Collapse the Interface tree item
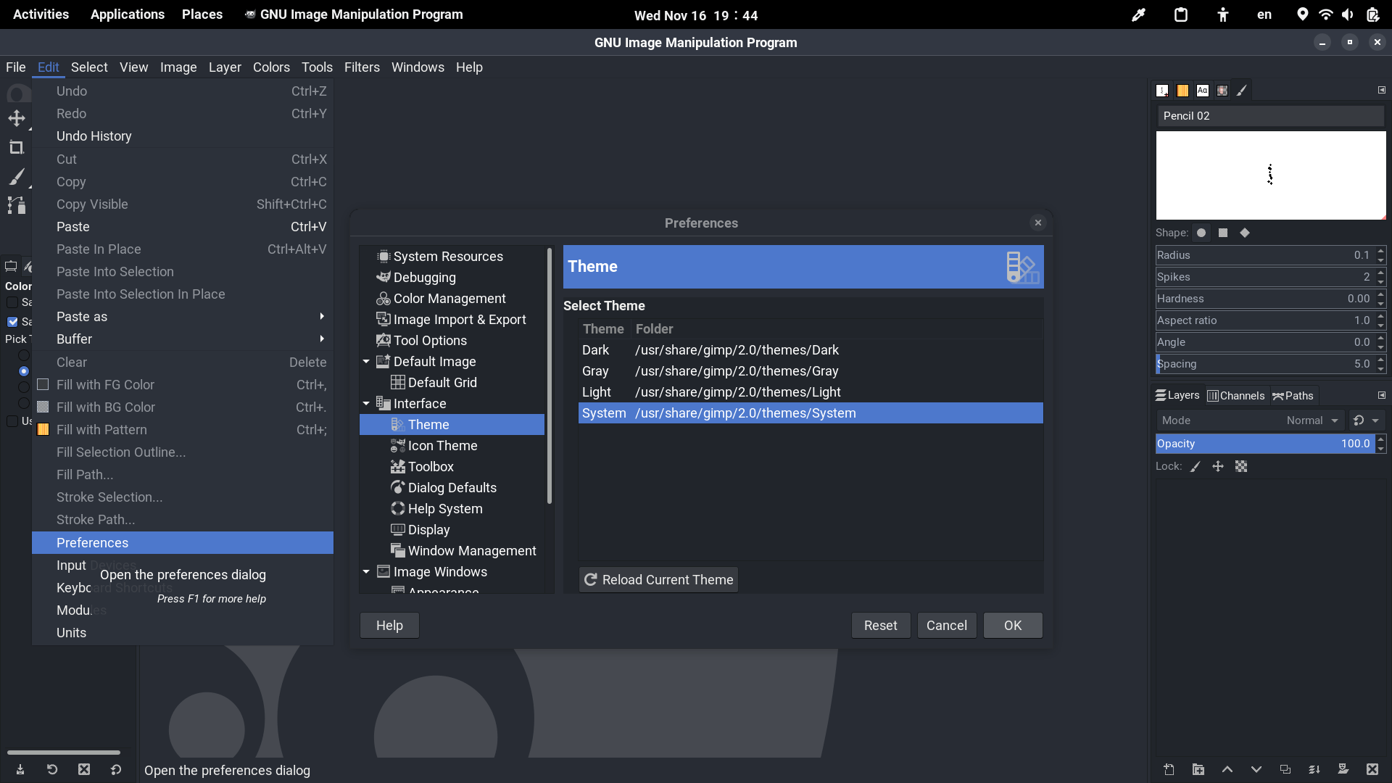Screen dimensions: 1392x783 tap(368, 404)
